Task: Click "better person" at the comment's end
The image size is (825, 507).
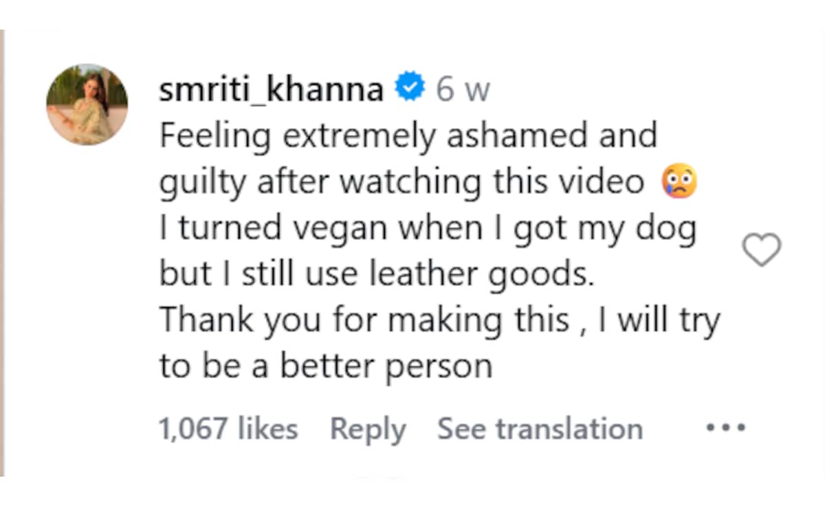Action: [x=385, y=367]
